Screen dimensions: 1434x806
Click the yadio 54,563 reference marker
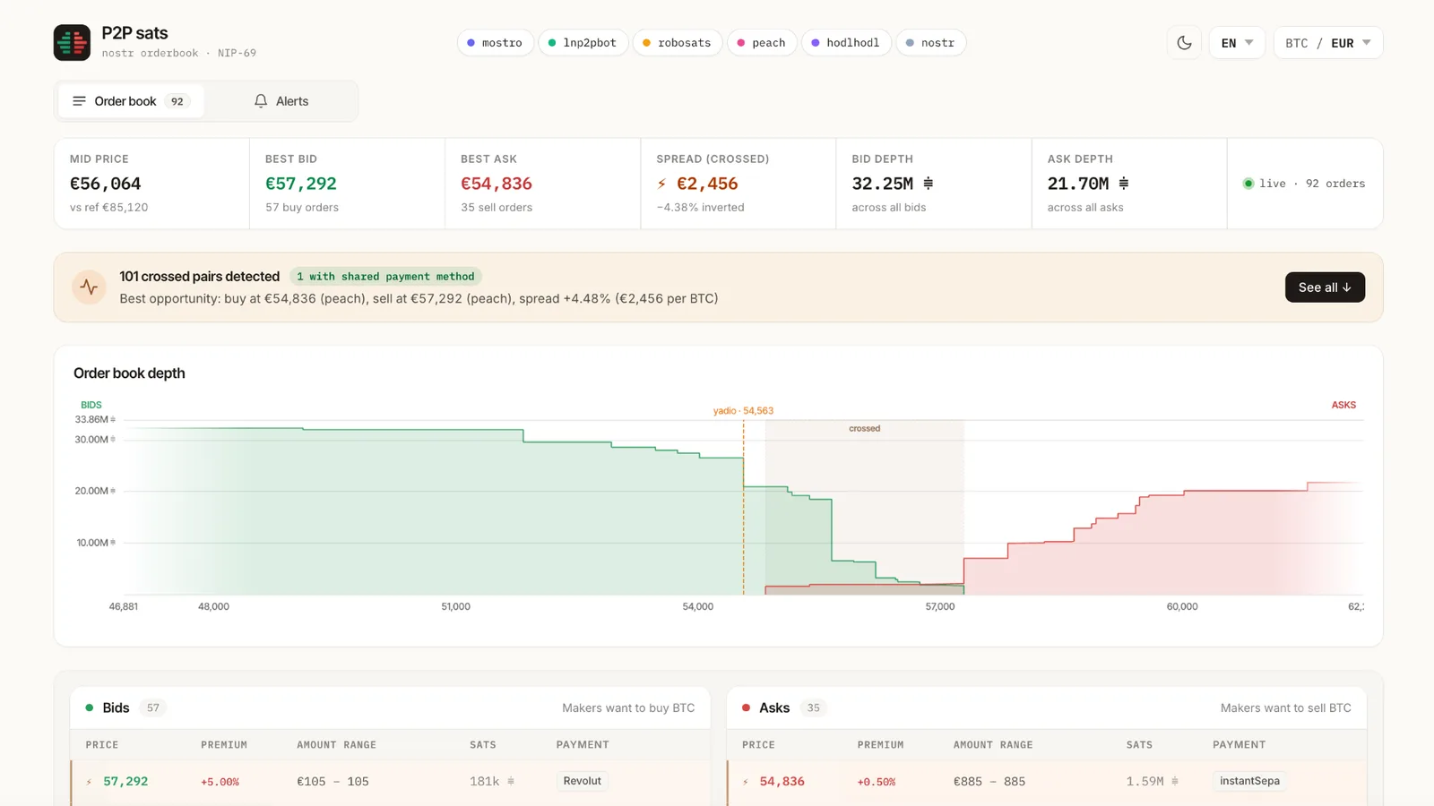743,411
